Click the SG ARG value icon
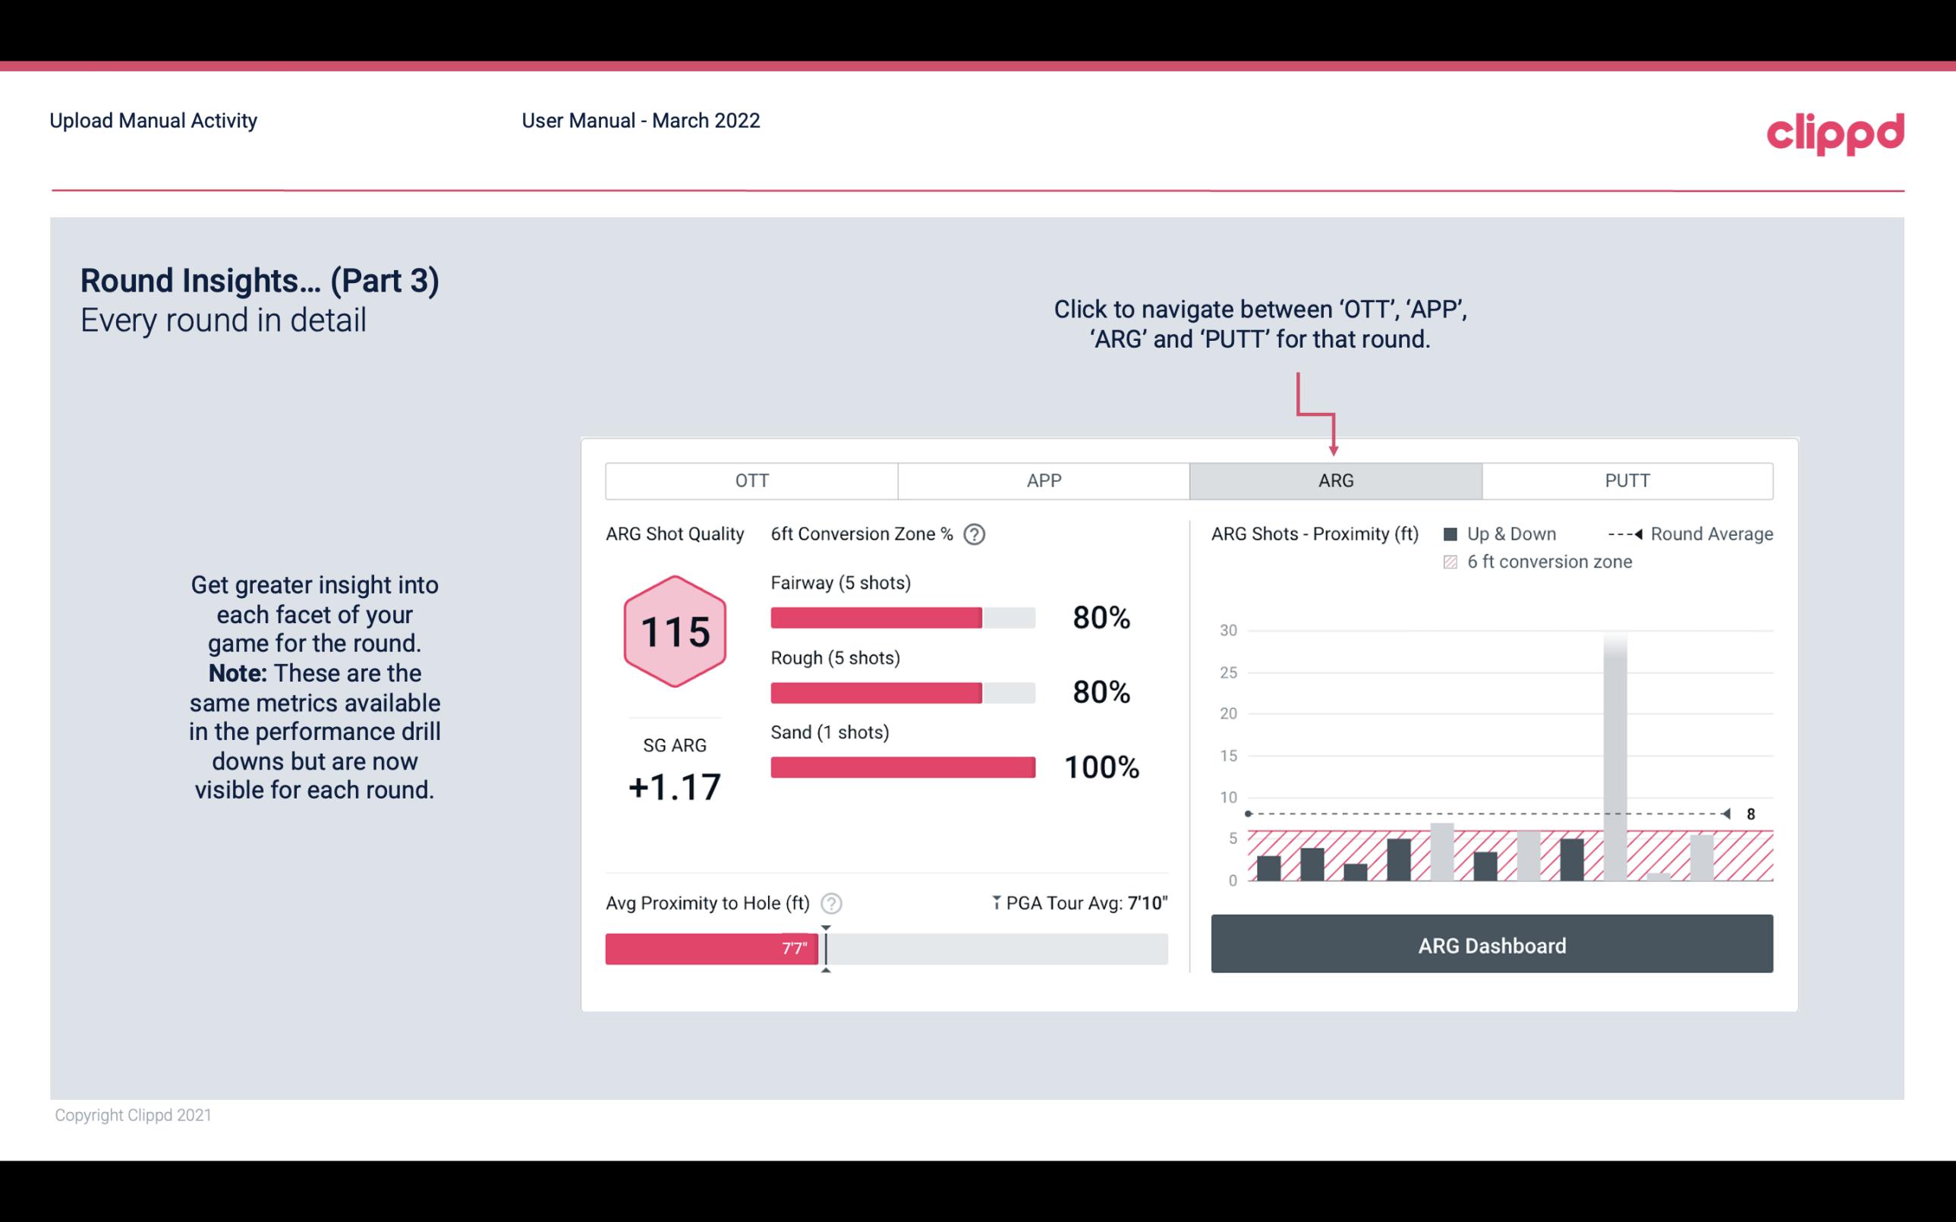 (x=672, y=786)
